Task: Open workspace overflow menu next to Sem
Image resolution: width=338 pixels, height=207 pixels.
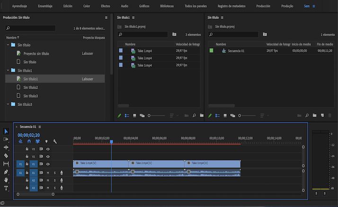Action: pyautogui.click(x=314, y=6)
